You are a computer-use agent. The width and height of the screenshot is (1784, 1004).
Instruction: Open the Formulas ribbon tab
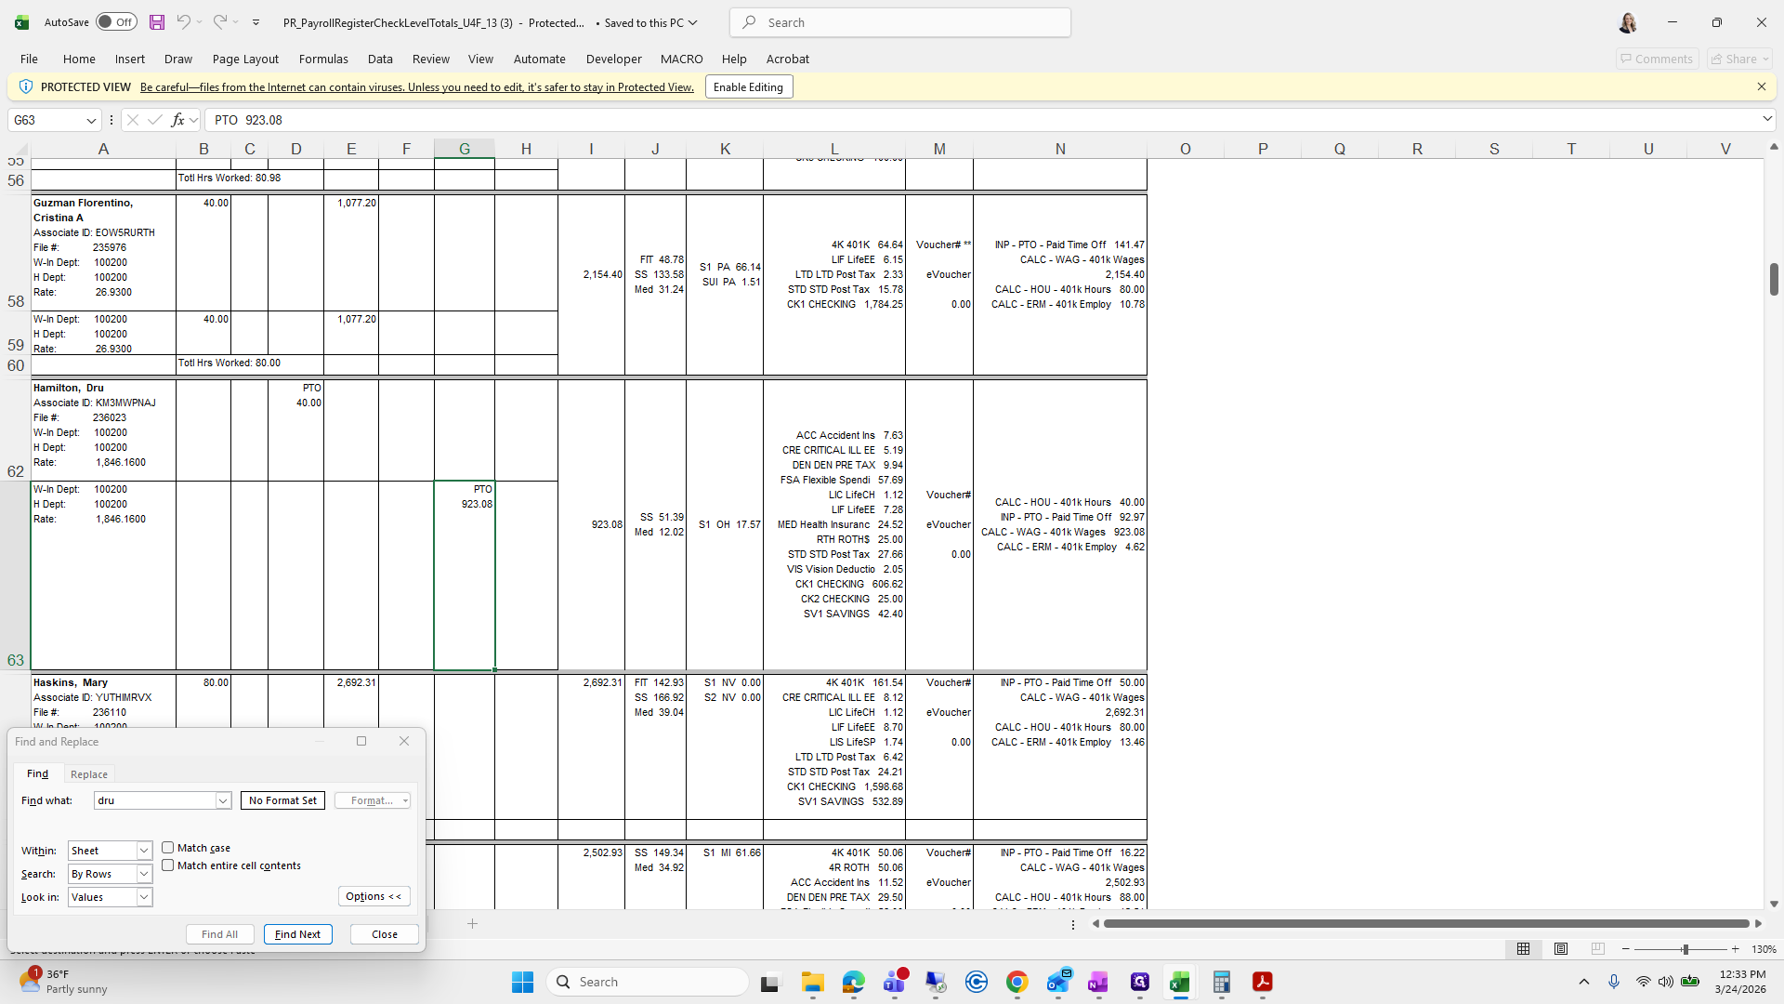pyautogui.click(x=323, y=59)
